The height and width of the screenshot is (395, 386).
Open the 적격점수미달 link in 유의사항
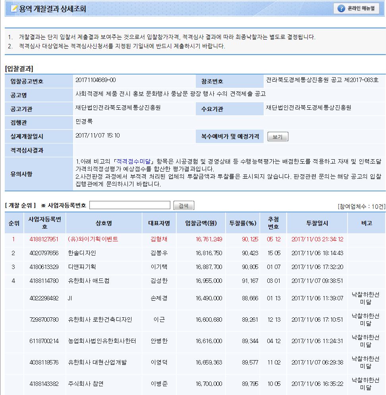tap(135, 162)
